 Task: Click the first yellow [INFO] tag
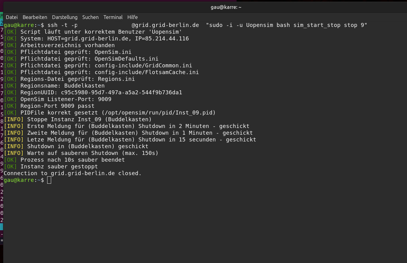[14, 119]
